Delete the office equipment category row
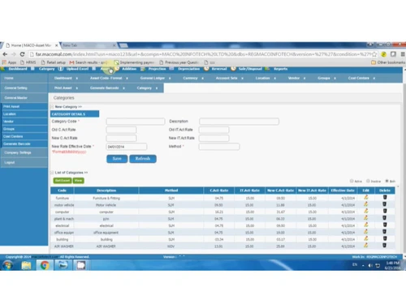 coord(385,232)
